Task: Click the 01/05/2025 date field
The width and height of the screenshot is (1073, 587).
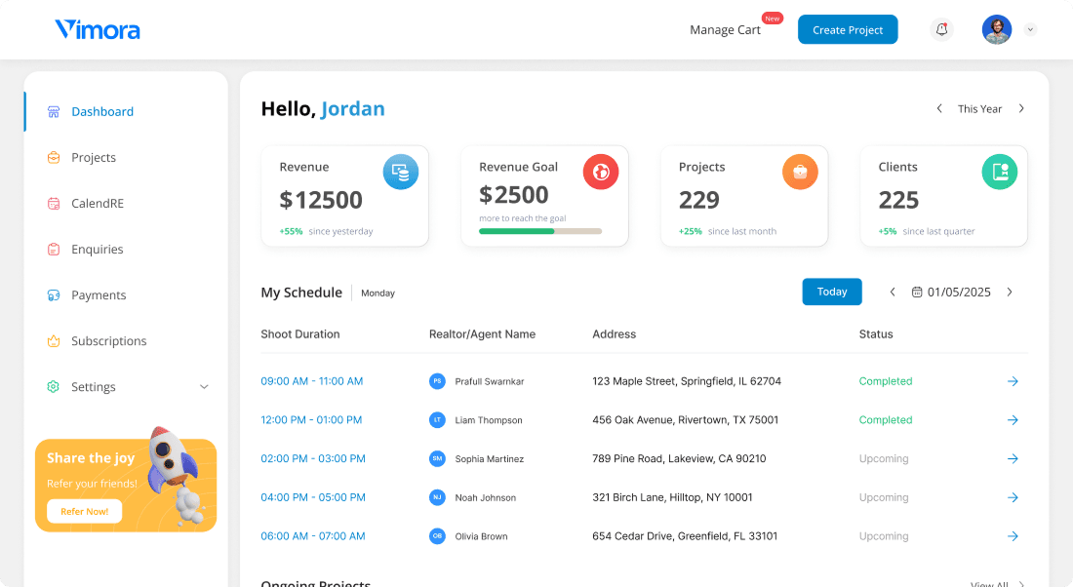Action: click(959, 293)
